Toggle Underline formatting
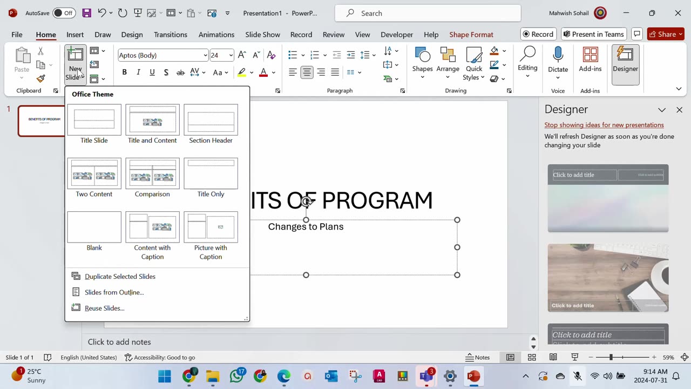Image resolution: width=691 pixels, height=389 pixels. point(152,72)
